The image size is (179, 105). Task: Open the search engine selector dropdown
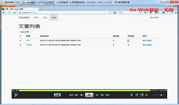click(x=116, y=13)
